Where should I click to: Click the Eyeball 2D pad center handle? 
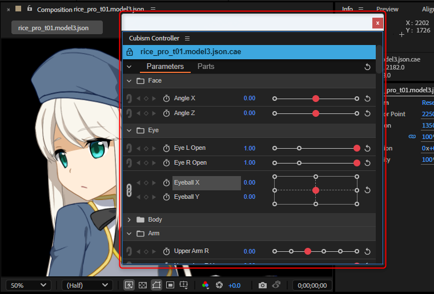316,190
